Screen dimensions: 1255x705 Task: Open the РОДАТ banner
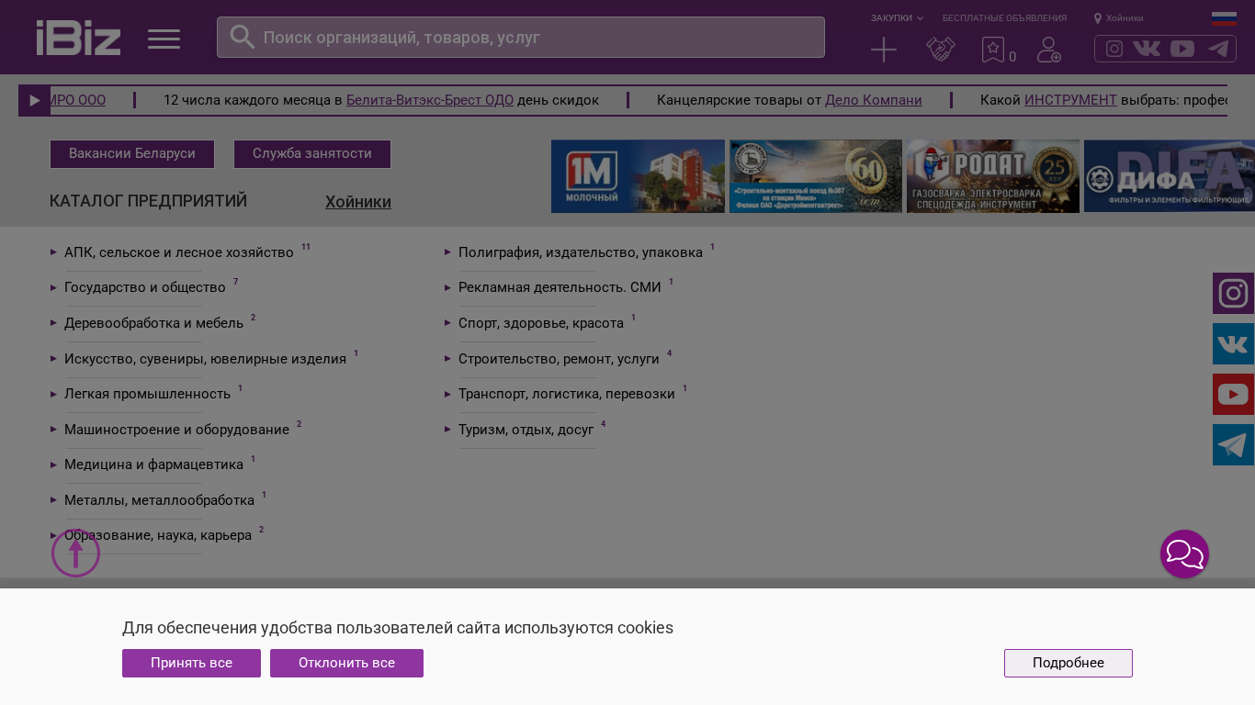tap(993, 176)
